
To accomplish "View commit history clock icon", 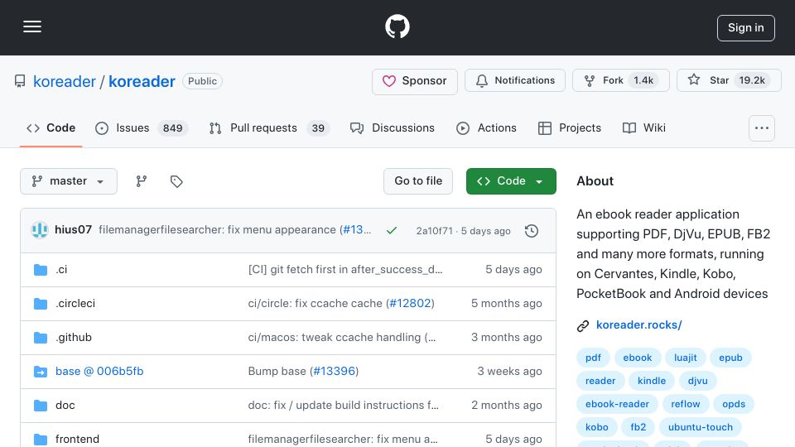I will pos(532,231).
